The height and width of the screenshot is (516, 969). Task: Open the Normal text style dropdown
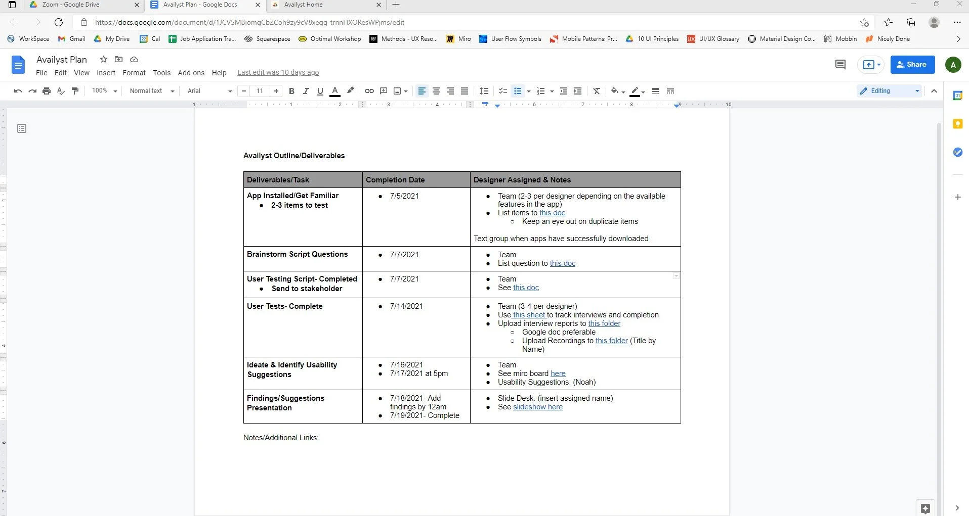coord(151,91)
